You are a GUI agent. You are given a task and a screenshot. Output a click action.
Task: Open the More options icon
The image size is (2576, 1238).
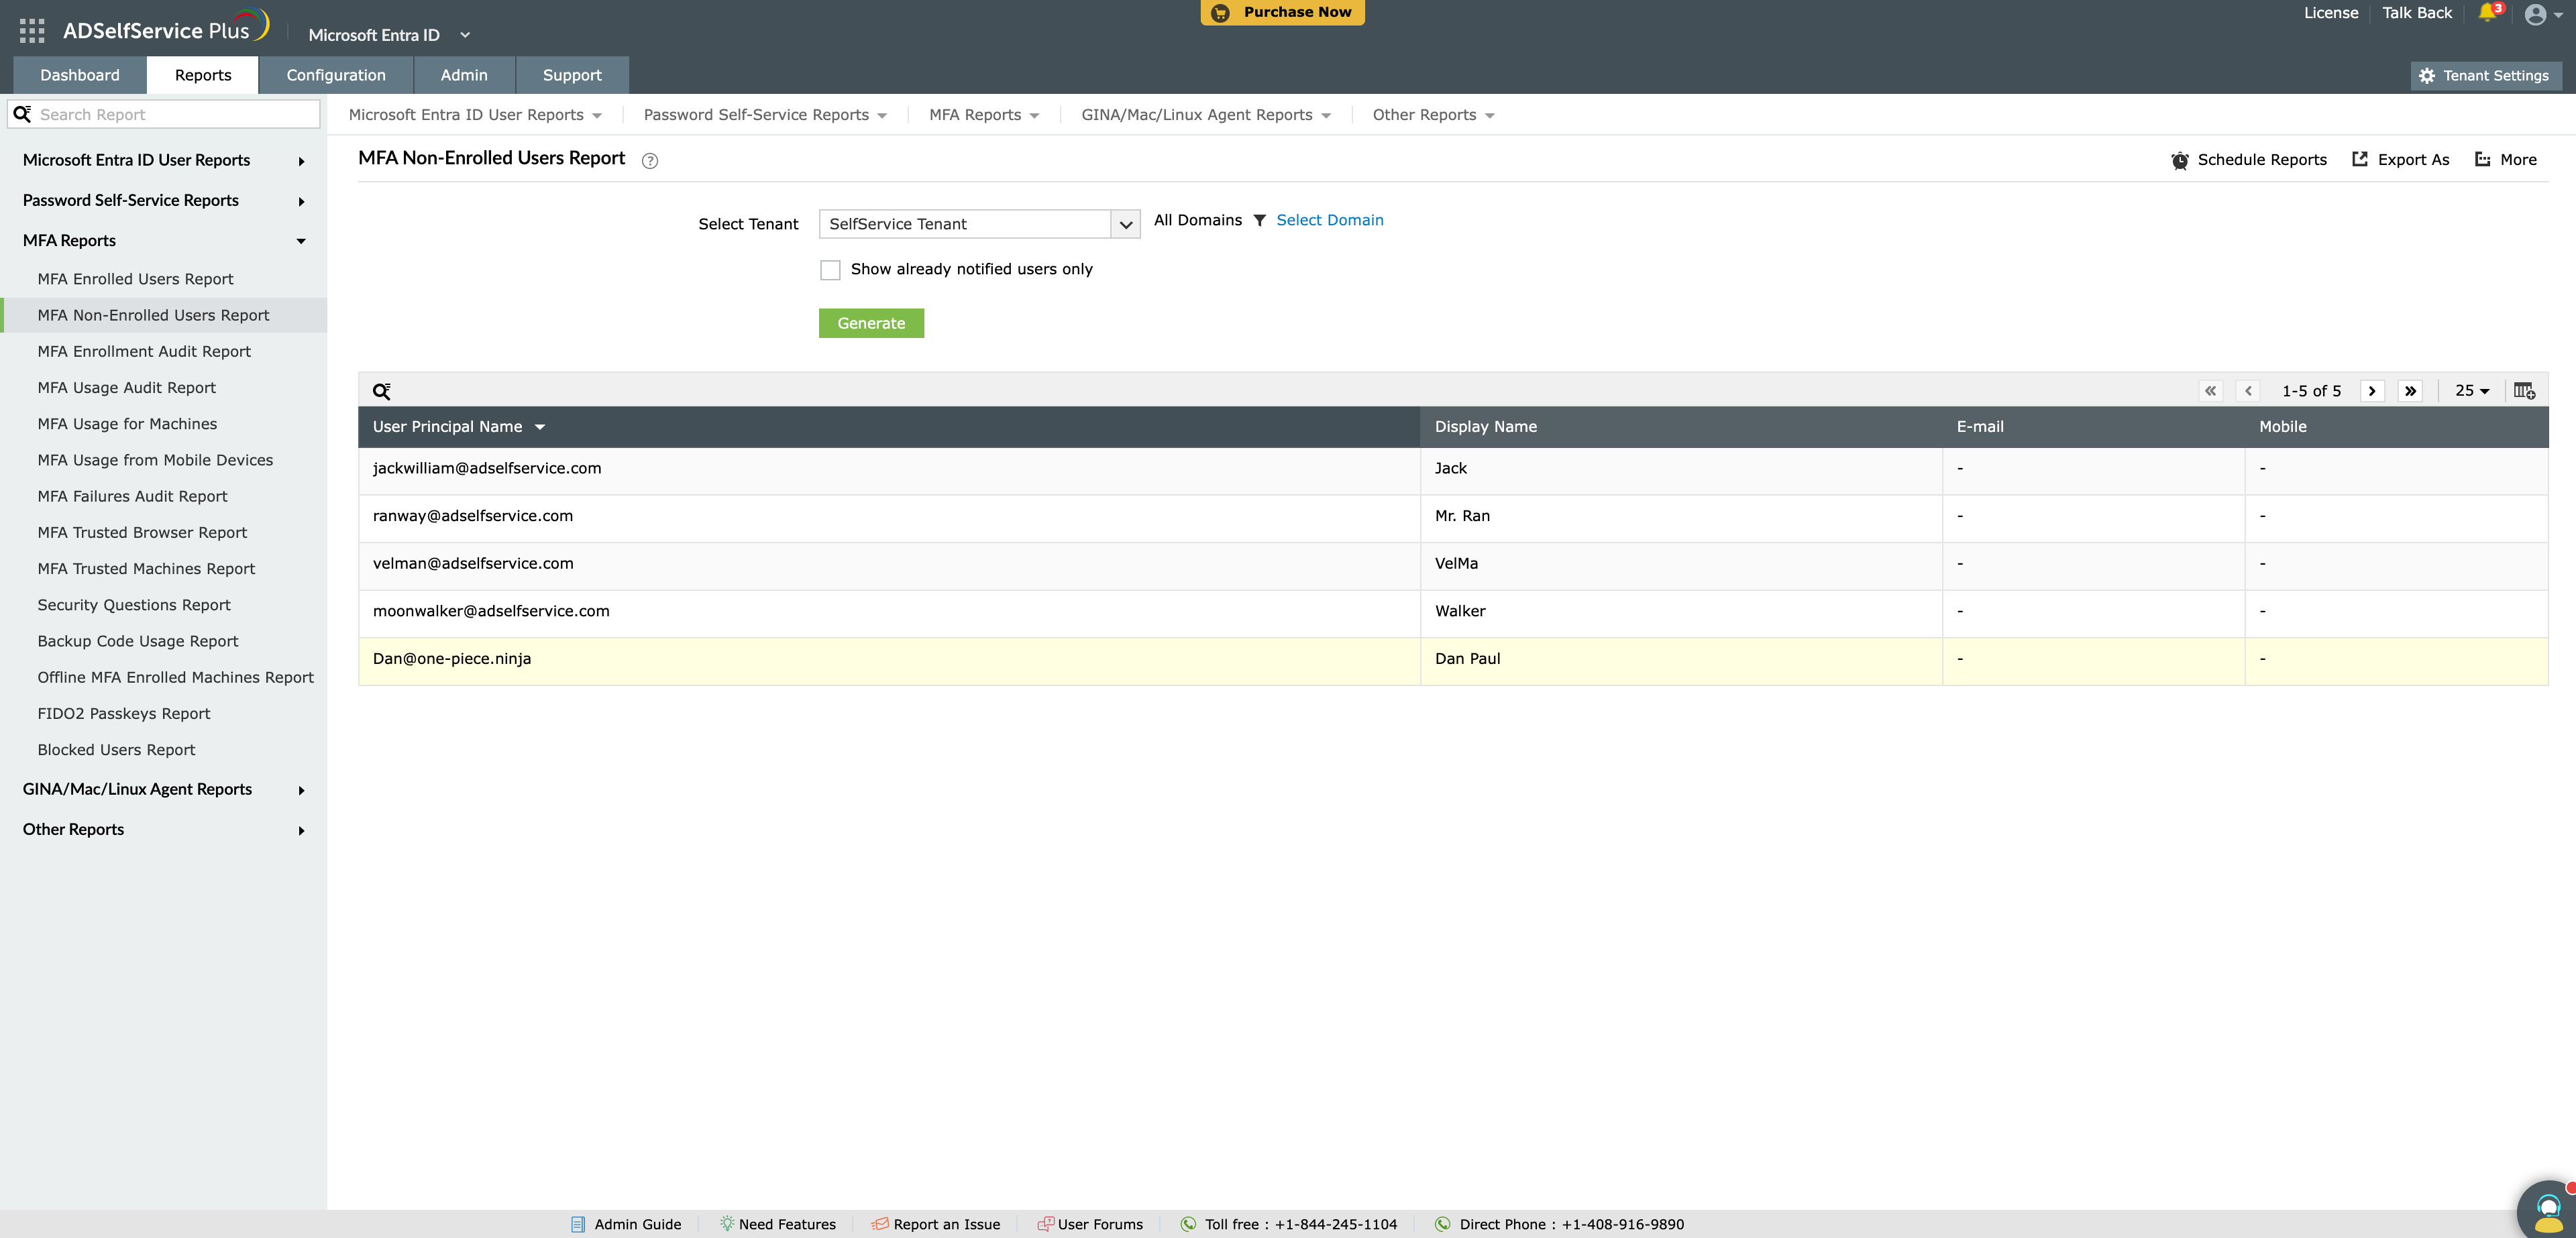(2483, 159)
